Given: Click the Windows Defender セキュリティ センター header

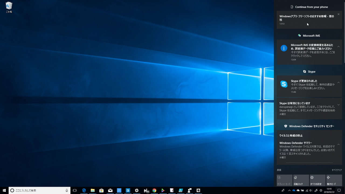Looking at the screenshot, I should click(309, 126).
